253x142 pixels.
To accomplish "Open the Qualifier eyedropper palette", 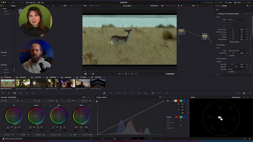I will (118, 93).
